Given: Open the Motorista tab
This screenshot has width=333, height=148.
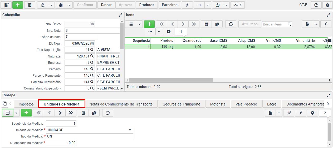Looking at the screenshot, I should [218, 104].
